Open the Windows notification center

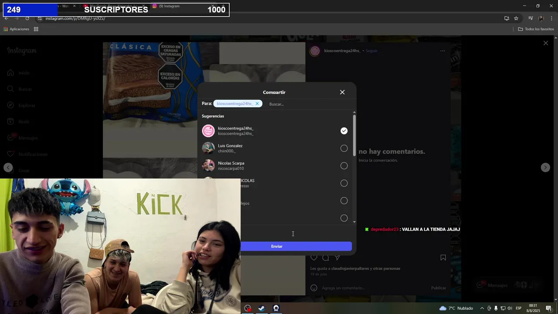coord(549,308)
